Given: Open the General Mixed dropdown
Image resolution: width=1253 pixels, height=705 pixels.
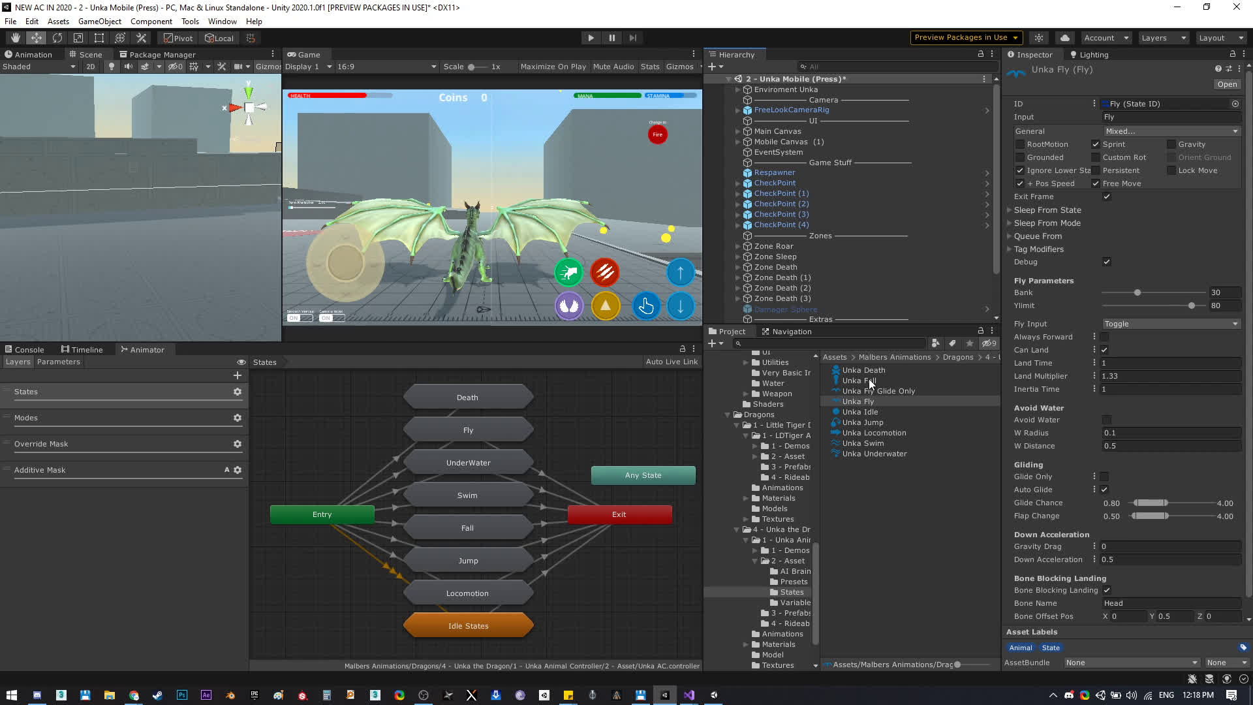Looking at the screenshot, I should (1171, 131).
